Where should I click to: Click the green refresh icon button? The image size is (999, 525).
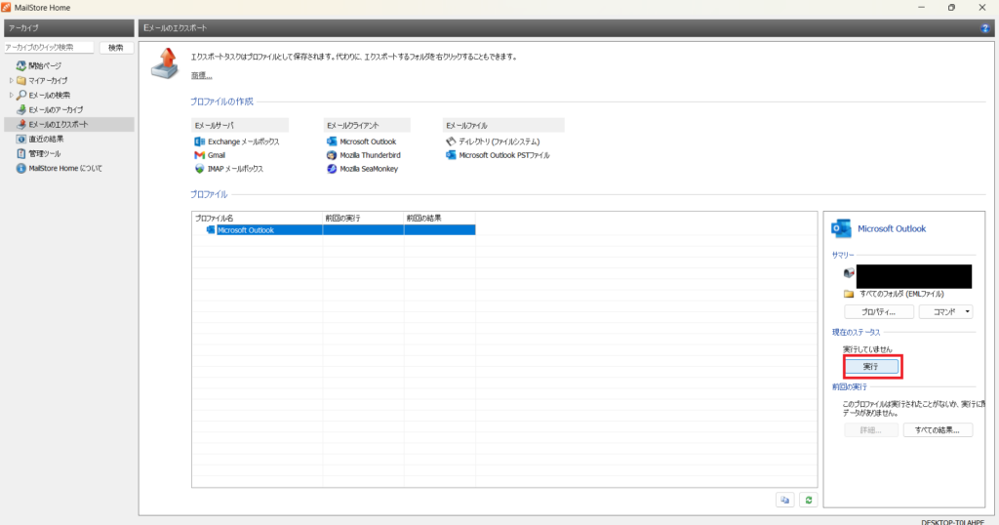809,501
